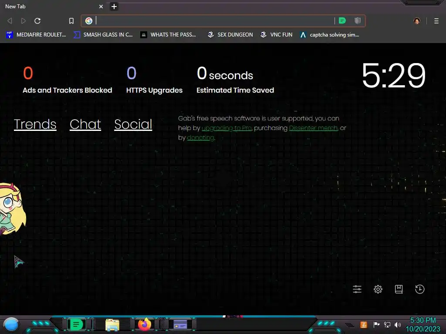Open the Google search engine icon in address bar

point(89,21)
